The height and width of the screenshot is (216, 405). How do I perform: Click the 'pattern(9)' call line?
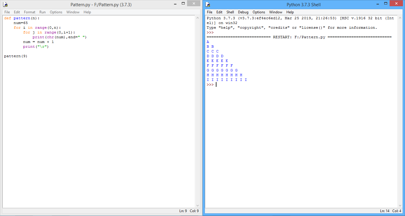coord(16,56)
